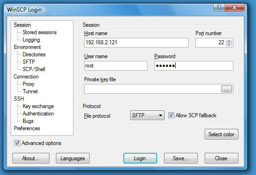Click the Select color button
The image size is (256, 175).
pos(221,134)
